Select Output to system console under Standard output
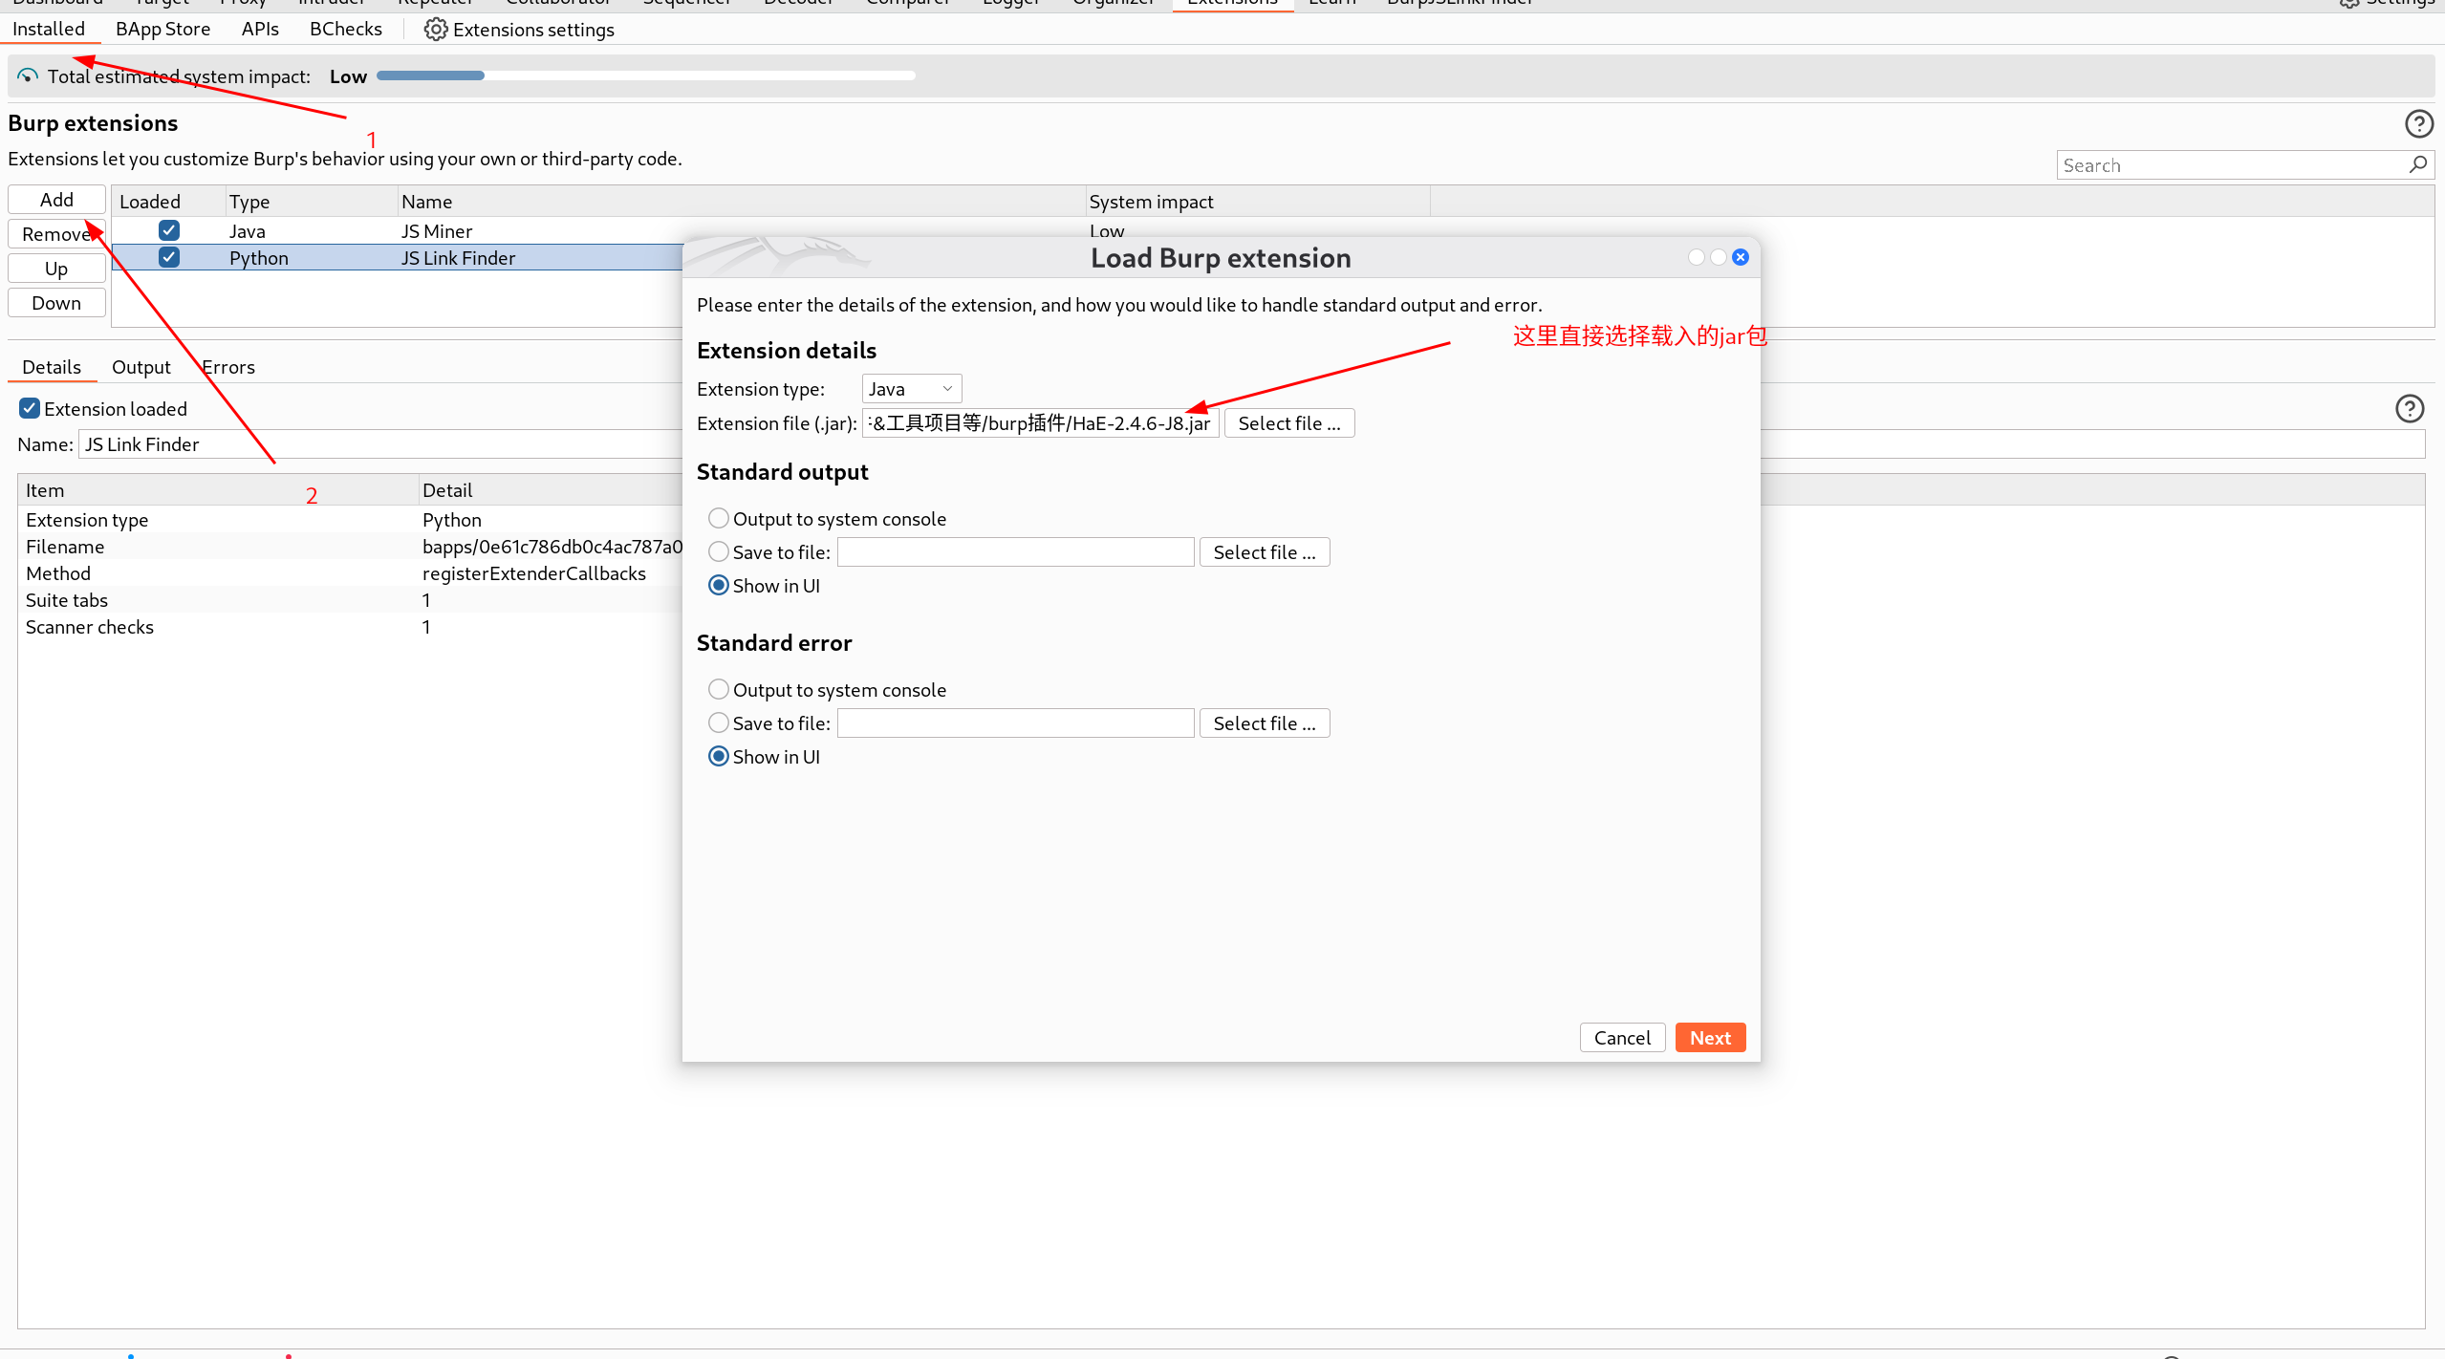Image resolution: width=2445 pixels, height=1359 pixels. coord(719,518)
